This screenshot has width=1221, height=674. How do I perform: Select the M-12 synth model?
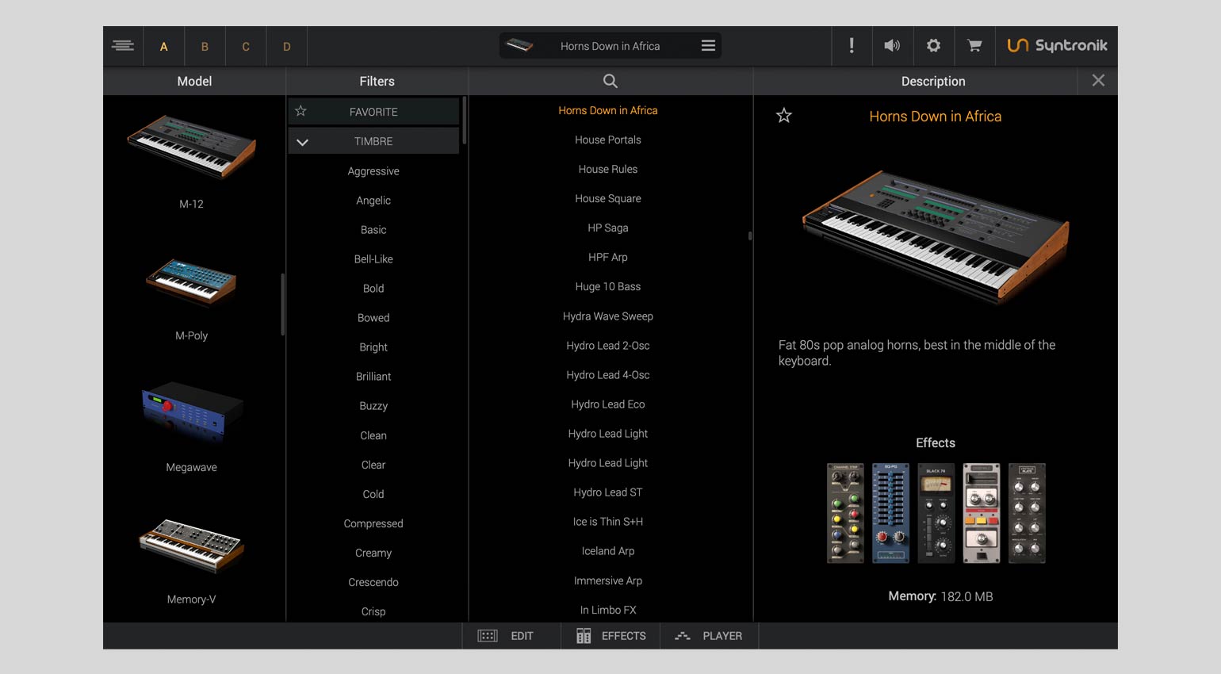pyautogui.click(x=191, y=161)
